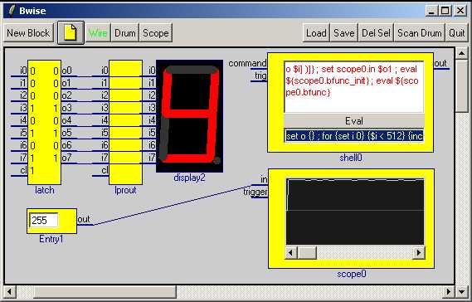Click the Entry1 field showing 255
The width and height of the screenshot is (472, 302).
click(x=44, y=221)
